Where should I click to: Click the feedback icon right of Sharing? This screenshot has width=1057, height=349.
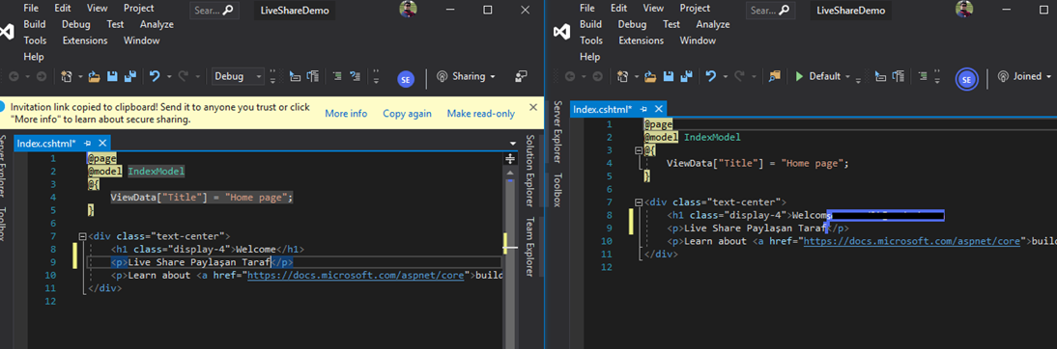point(521,77)
